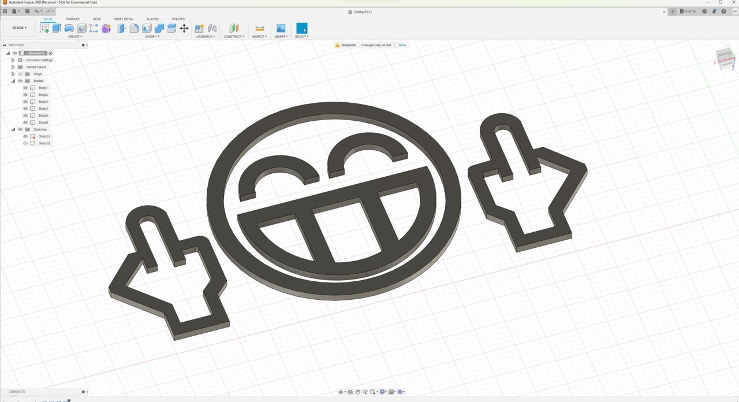
Task: Click the Redo arrow
Action: coord(48,12)
